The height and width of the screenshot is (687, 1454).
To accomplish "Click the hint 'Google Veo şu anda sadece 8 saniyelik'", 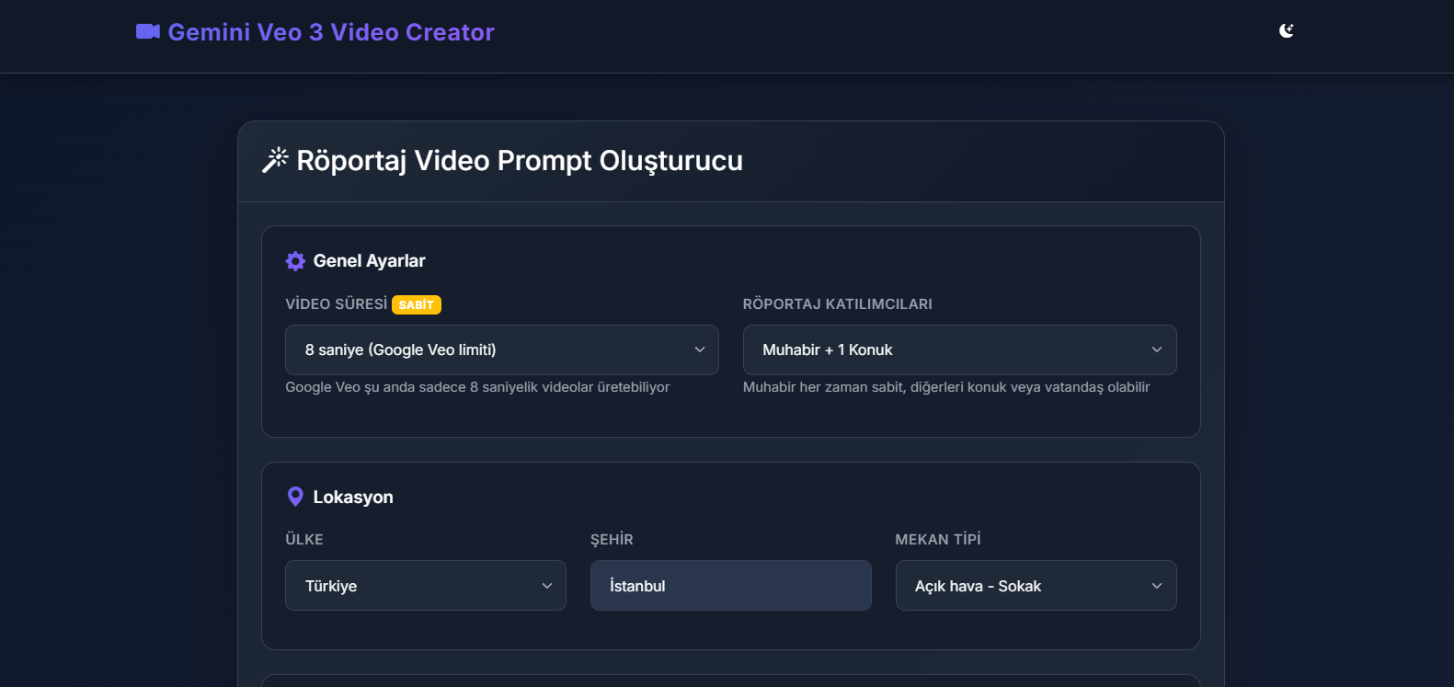I will (x=477, y=387).
